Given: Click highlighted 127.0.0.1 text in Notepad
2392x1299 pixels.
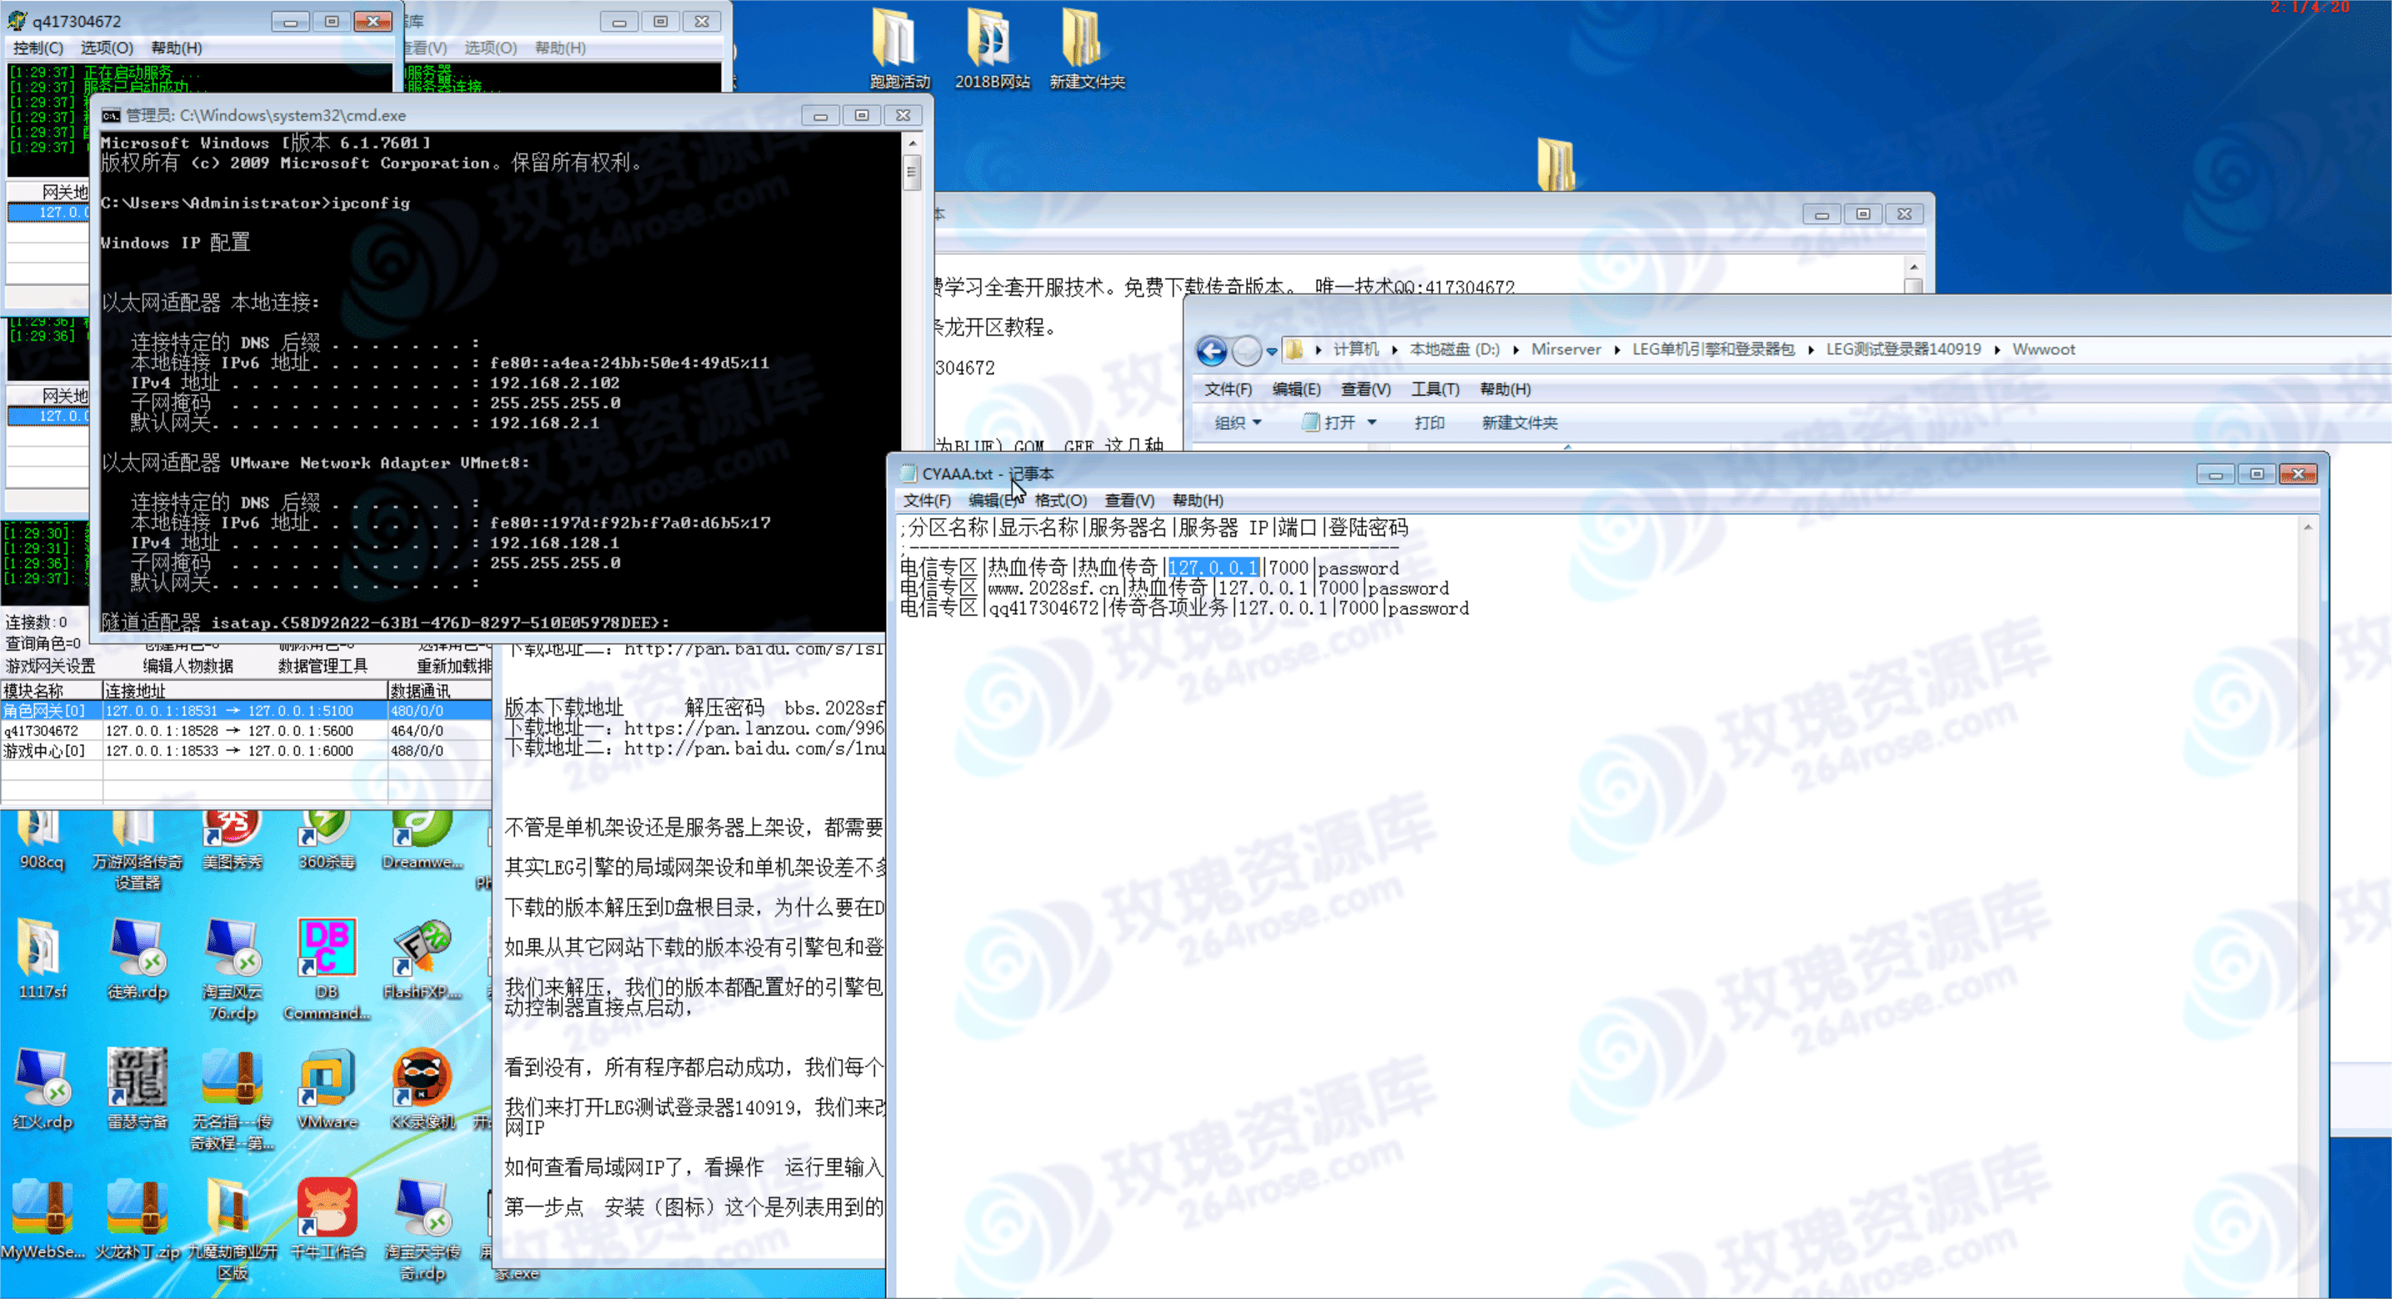Looking at the screenshot, I should (1213, 568).
